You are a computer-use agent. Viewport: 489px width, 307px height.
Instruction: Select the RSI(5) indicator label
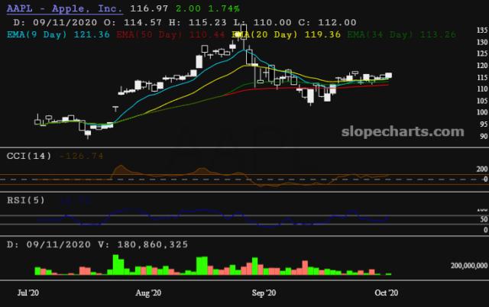[26, 200]
